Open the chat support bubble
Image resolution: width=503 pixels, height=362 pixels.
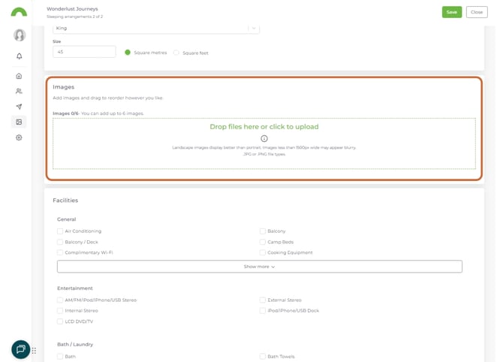[x=20, y=349]
